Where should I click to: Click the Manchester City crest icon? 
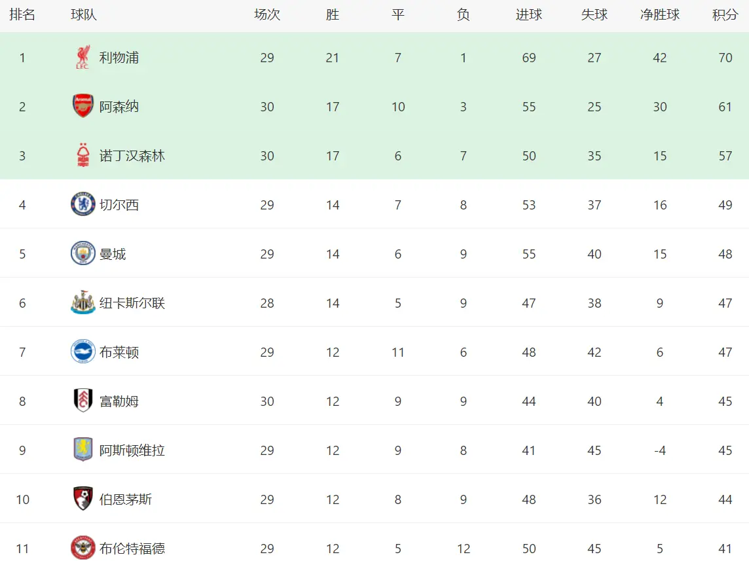point(82,253)
